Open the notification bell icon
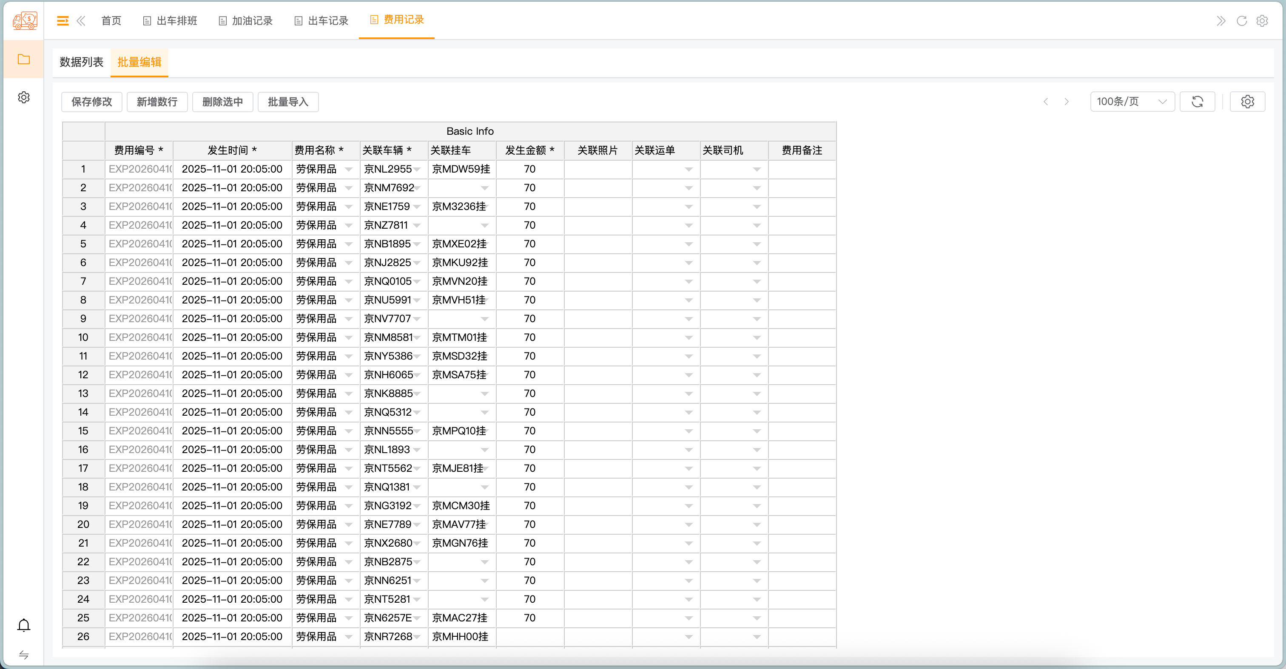The height and width of the screenshot is (669, 1286). 23,625
